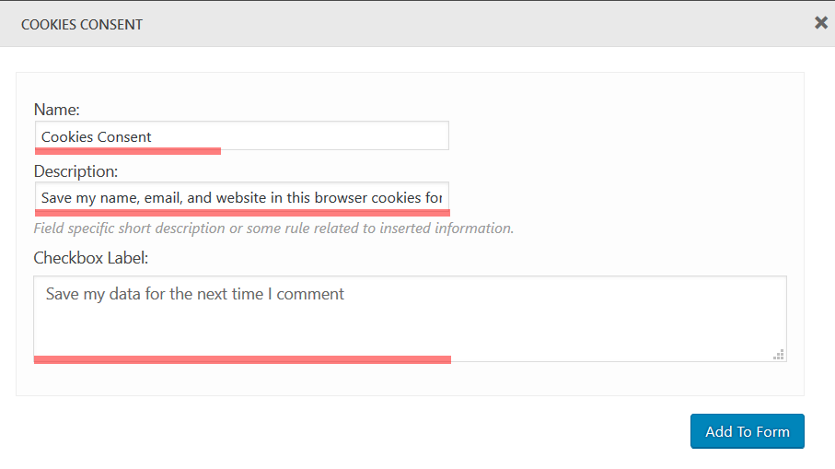Click the "Checkbox Label:" field label
The image size is (835, 469).
coord(90,257)
